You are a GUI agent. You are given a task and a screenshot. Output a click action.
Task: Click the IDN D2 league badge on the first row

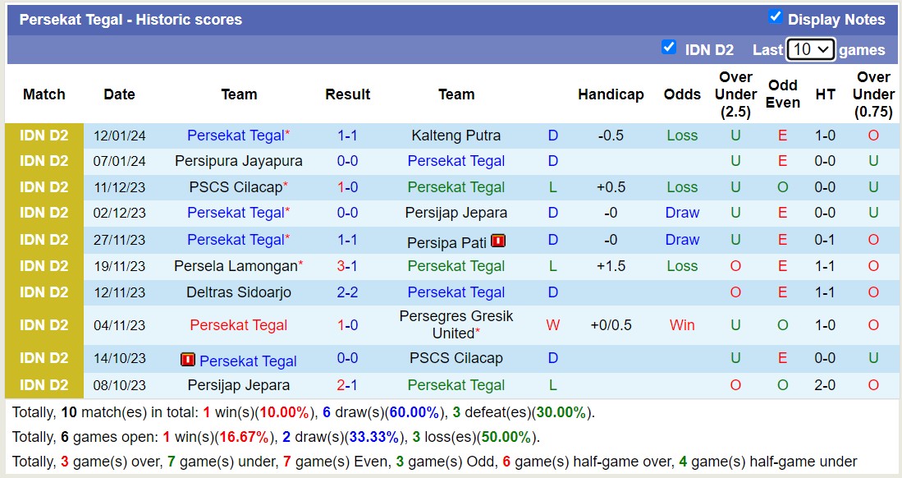(43, 135)
